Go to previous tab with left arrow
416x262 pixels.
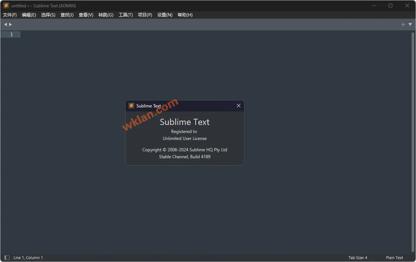pyautogui.click(x=5, y=24)
